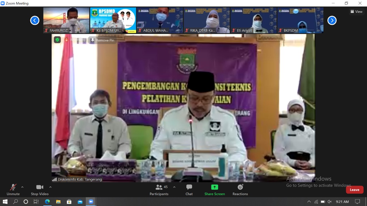The image size is (367, 206).
Task: Close the Zoom Meeting window
Action: pos(360,3)
